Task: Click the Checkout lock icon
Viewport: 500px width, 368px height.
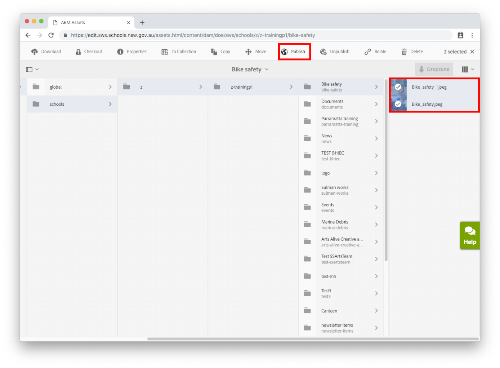Action: tap(79, 52)
